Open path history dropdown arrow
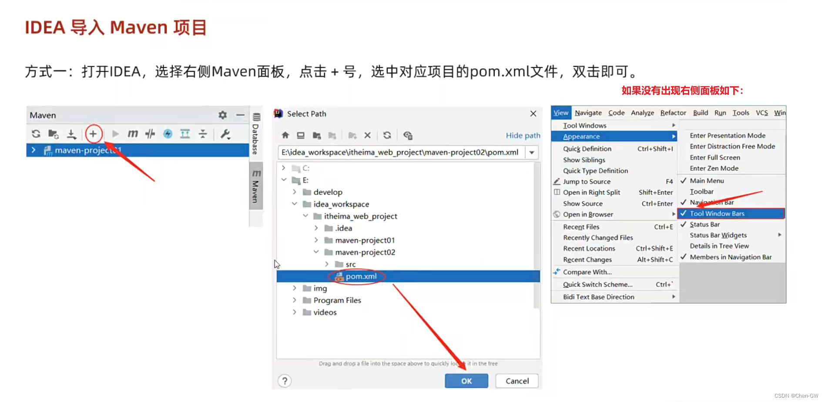Viewport: 825px width, 402px height. pos(532,153)
